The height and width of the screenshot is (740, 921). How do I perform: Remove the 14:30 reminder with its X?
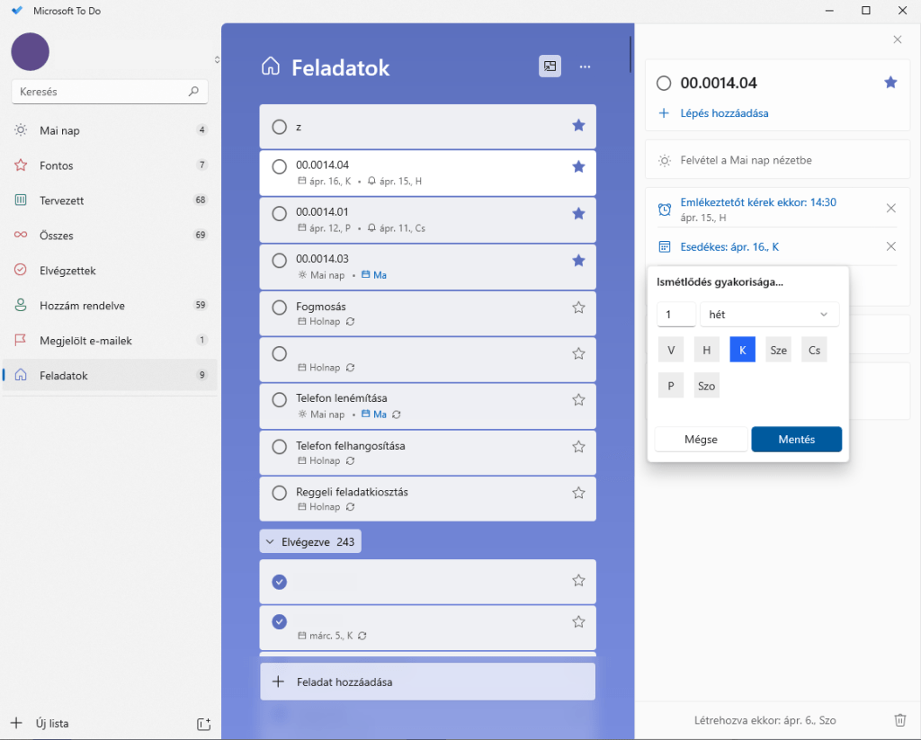pos(890,209)
